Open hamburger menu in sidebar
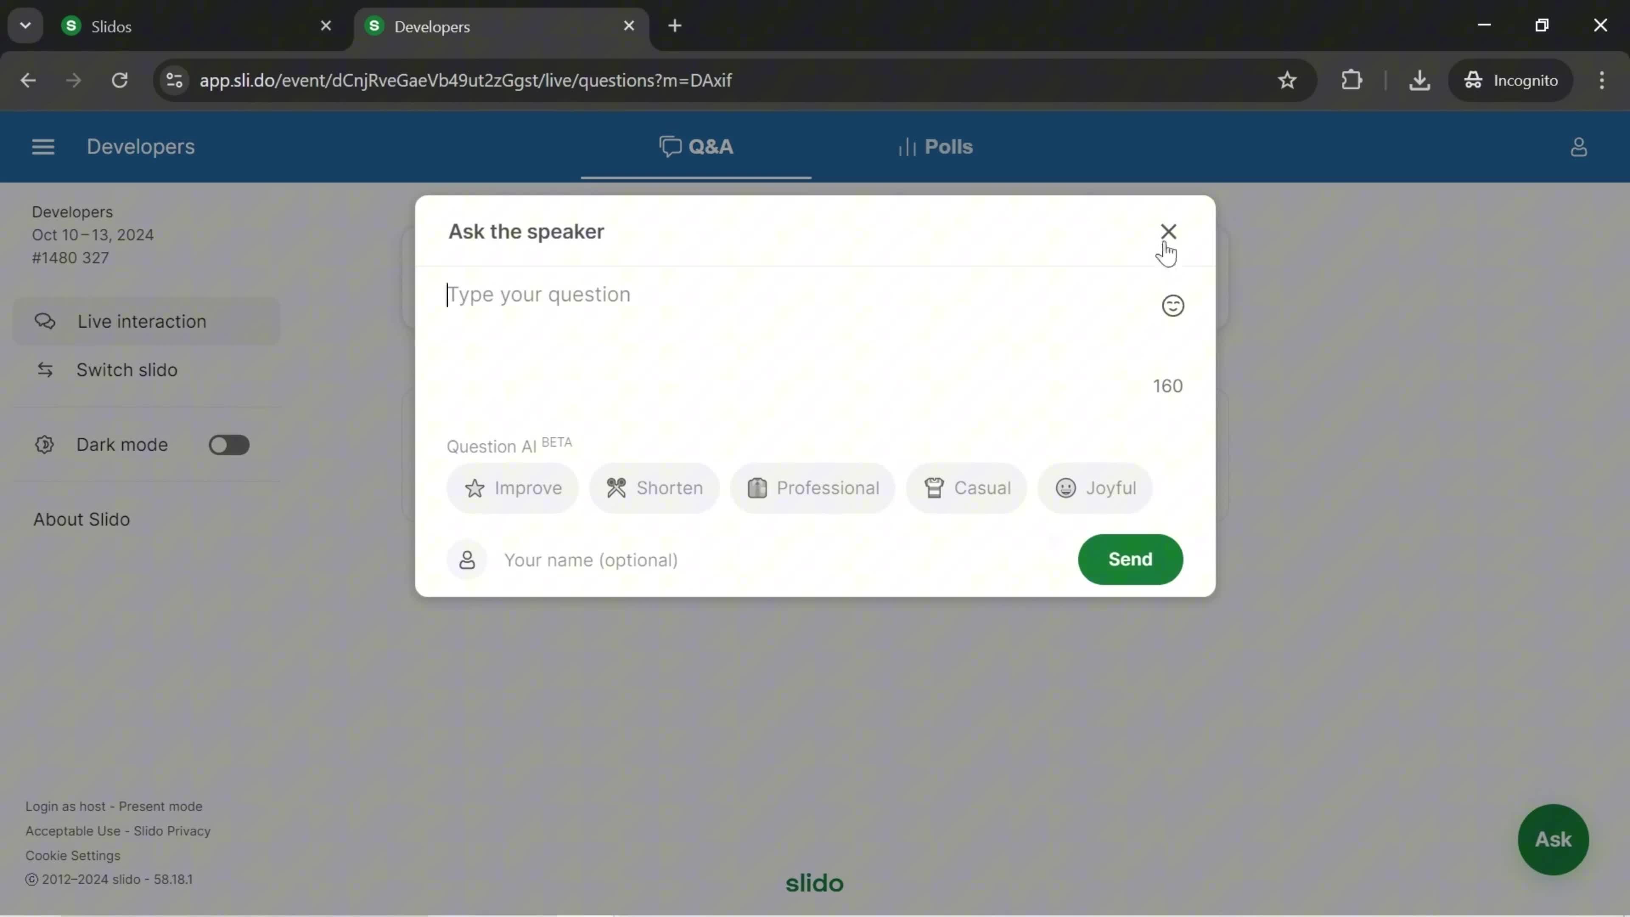This screenshot has height=917, width=1630. tap(42, 146)
